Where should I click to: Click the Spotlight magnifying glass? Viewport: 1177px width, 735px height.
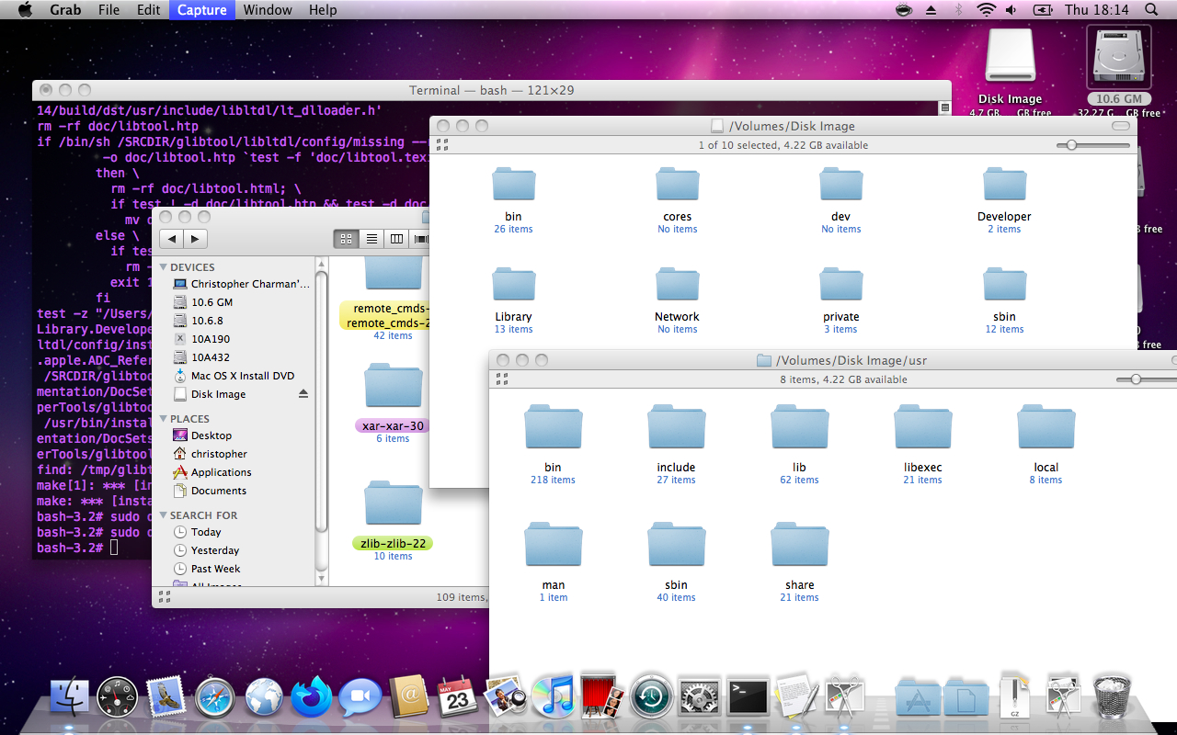click(x=1151, y=10)
